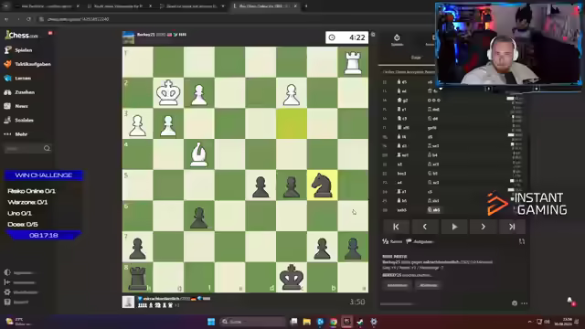585x329 pixels.
Task: Reload the page with the refresh icon
Action: pyautogui.click(x=28, y=19)
